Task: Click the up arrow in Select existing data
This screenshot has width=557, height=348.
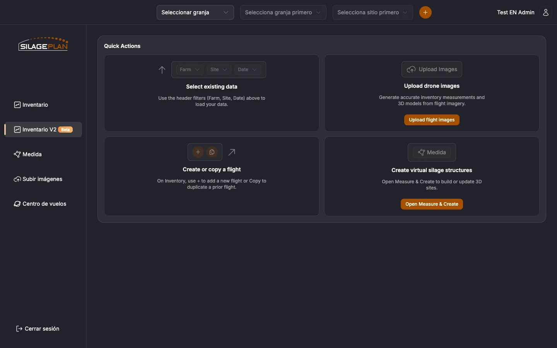Action: (162, 70)
